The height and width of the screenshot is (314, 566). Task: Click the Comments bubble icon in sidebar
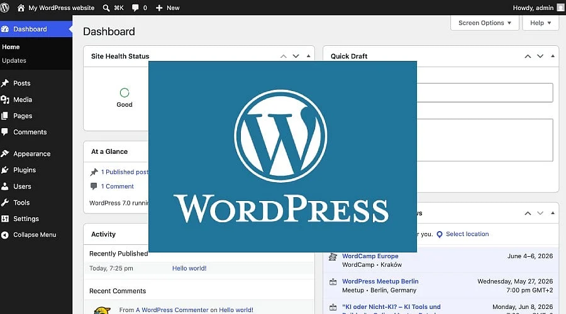[5, 132]
